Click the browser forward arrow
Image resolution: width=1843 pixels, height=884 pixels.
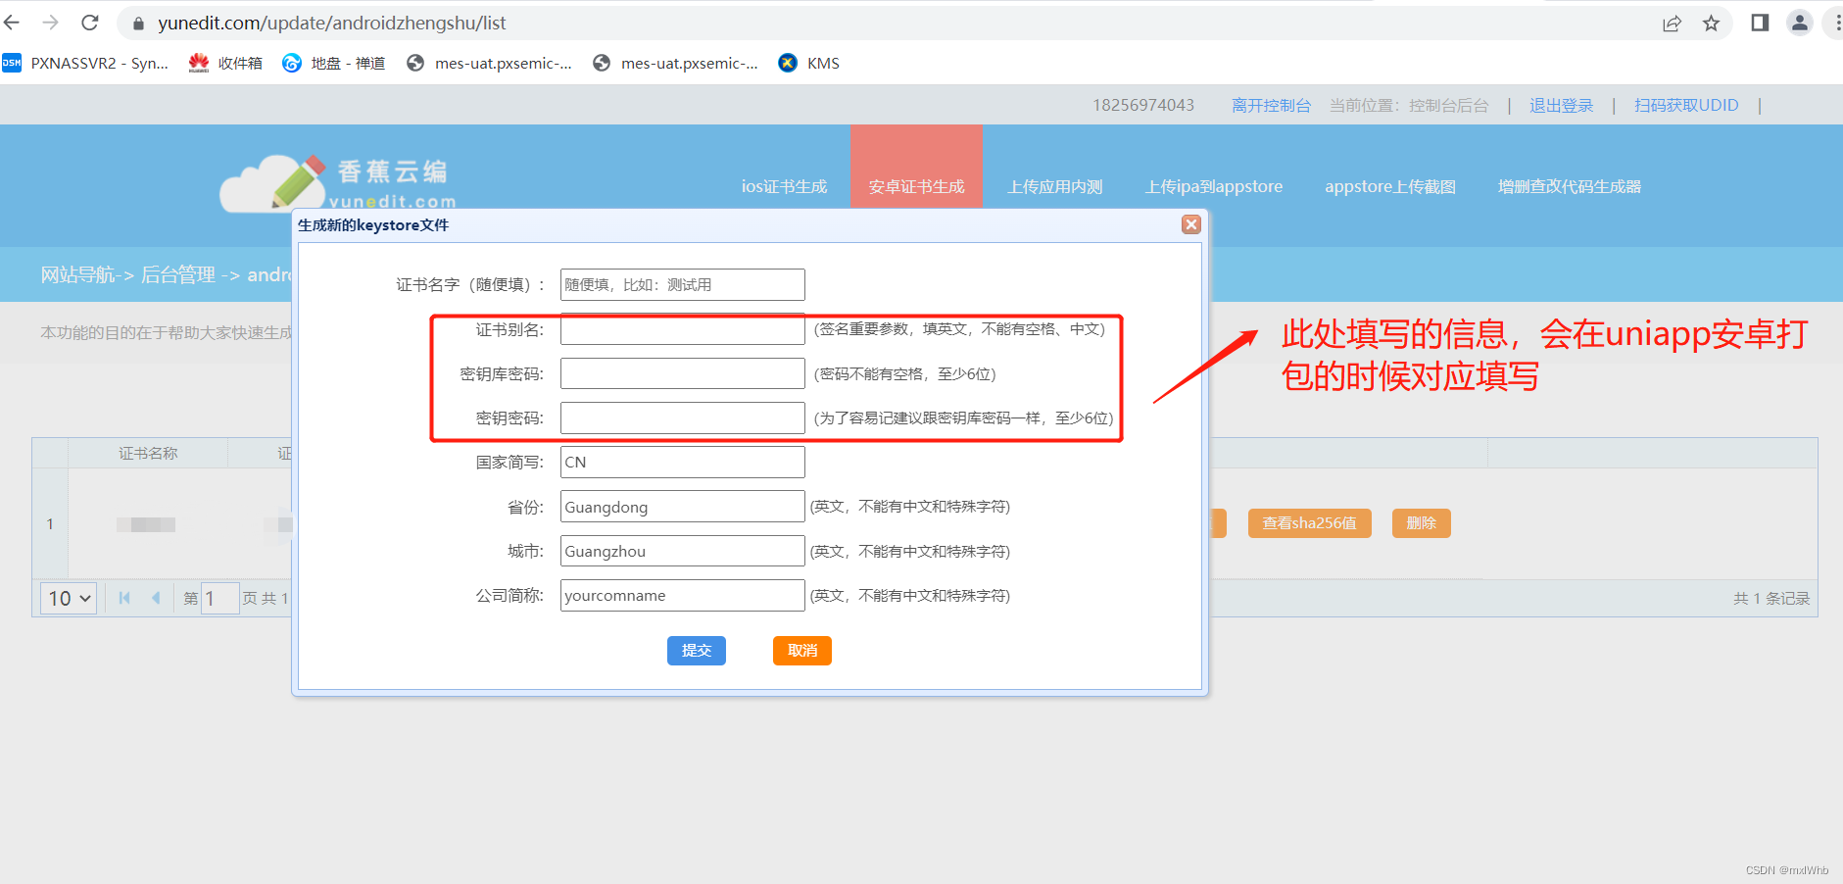click(x=51, y=23)
